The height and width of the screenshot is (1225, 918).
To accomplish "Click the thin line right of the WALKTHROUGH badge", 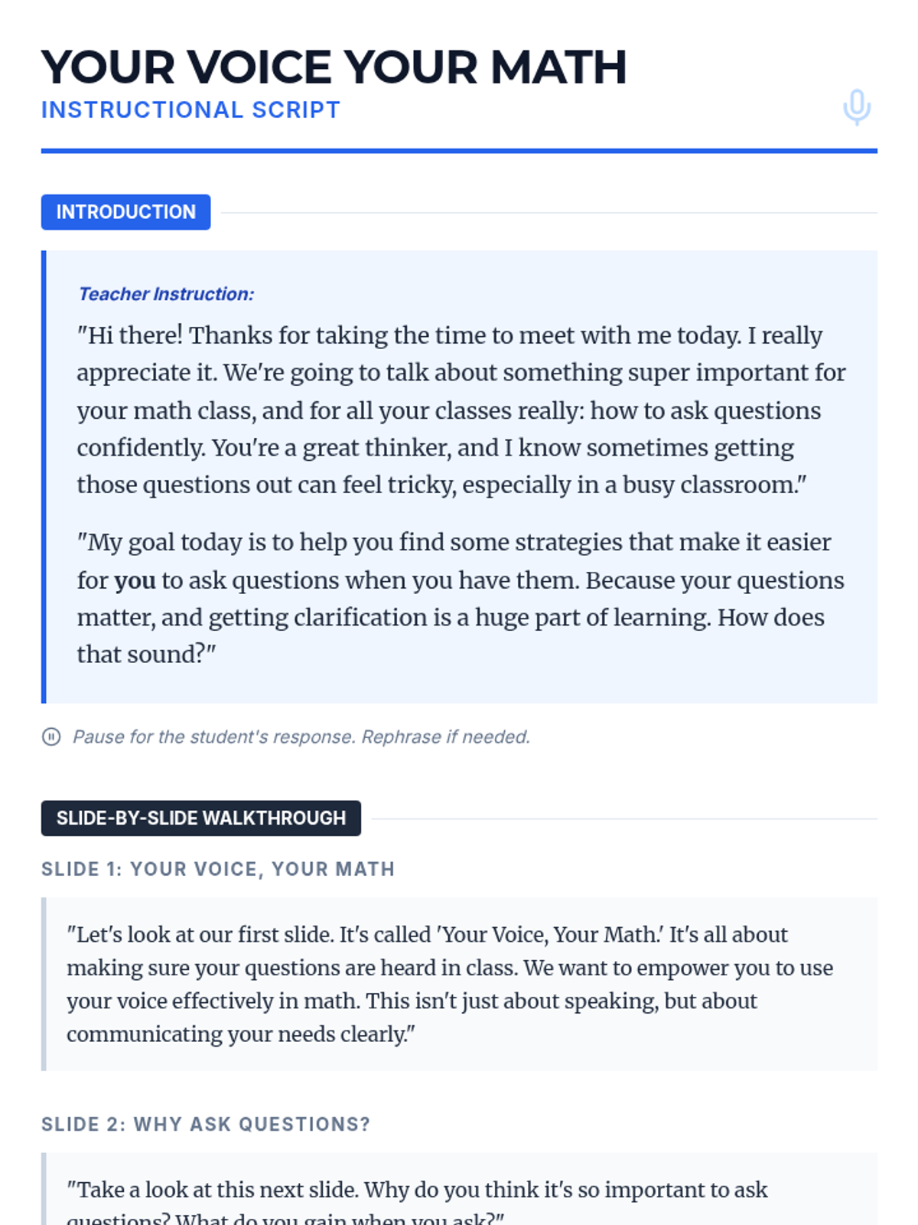I will (x=623, y=818).
